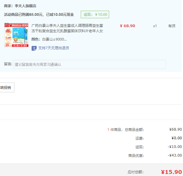Click the 返现 -¥10.00 summary value
183x176 pixels.
[x=175, y=147]
